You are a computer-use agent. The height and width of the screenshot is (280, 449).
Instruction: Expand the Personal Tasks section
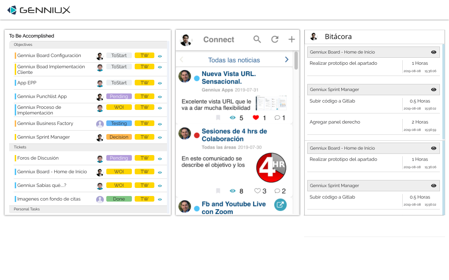click(x=88, y=209)
